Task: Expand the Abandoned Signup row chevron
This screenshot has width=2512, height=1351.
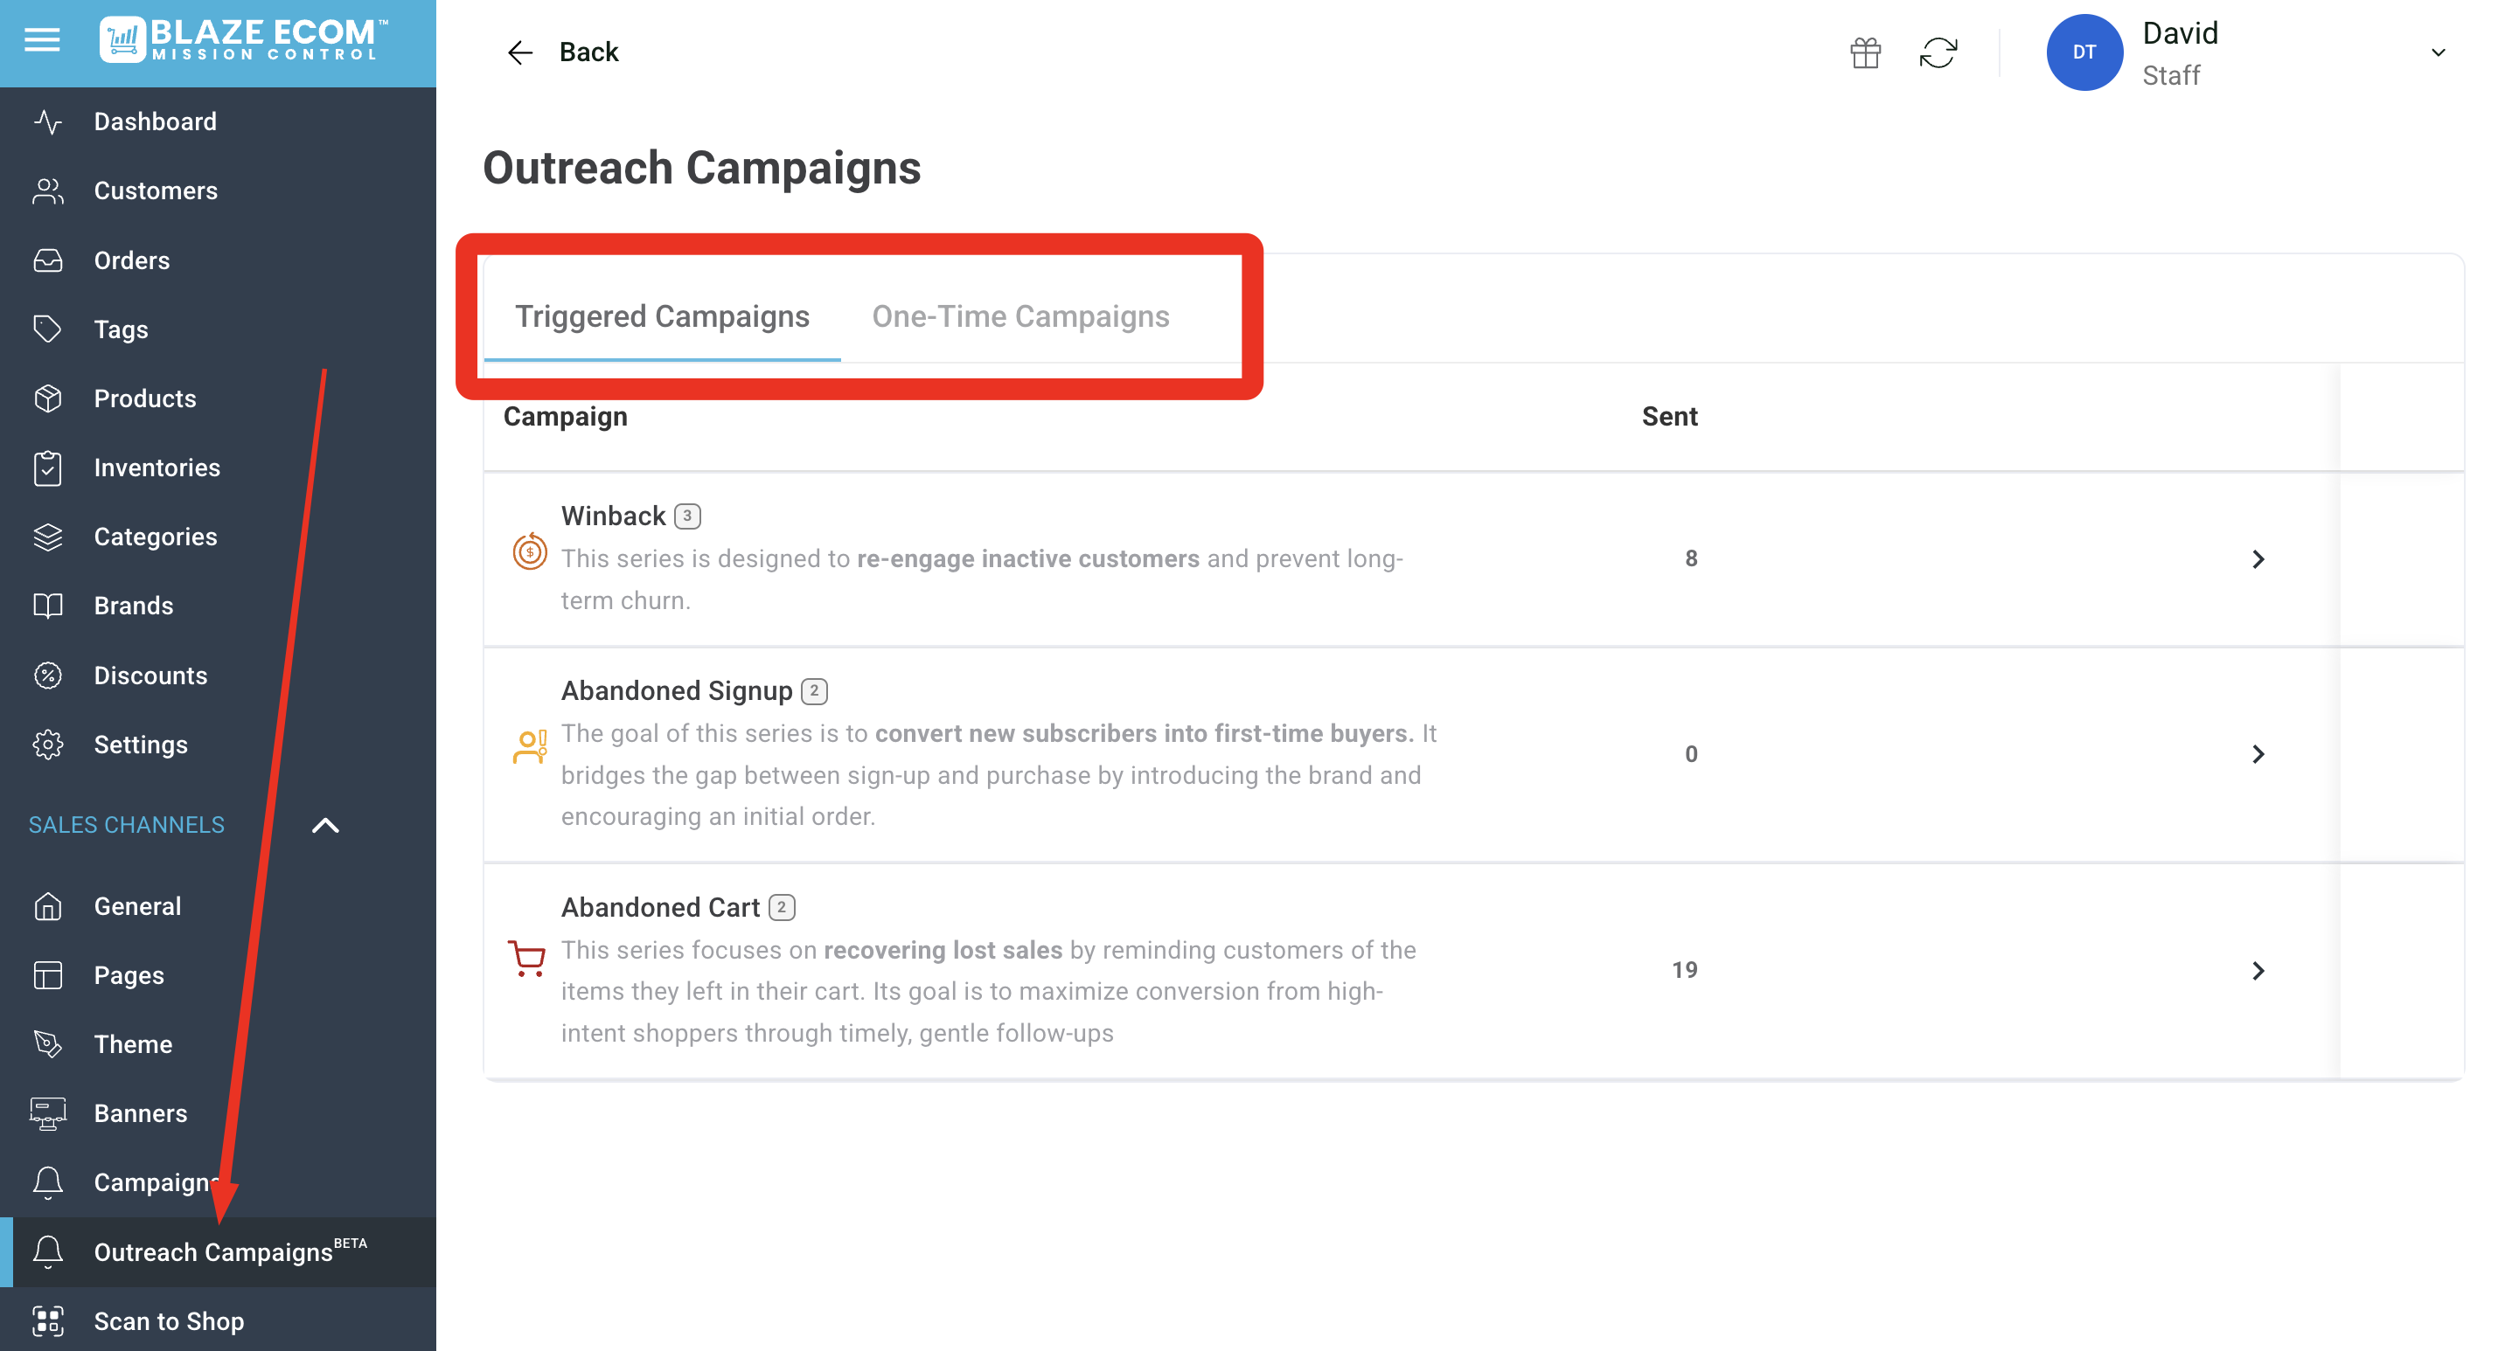Action: pyautogui.click(x=2258, y=754)
